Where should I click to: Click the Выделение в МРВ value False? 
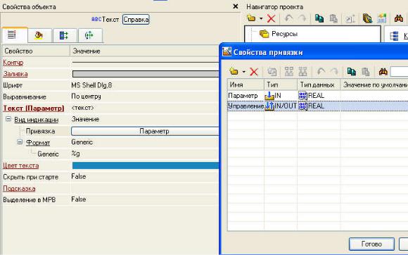tap(79, 199)
